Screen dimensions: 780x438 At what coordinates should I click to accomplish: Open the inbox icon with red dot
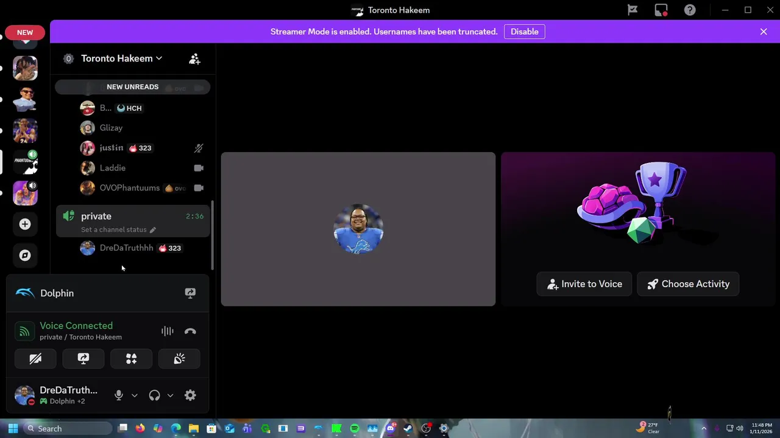661,10
